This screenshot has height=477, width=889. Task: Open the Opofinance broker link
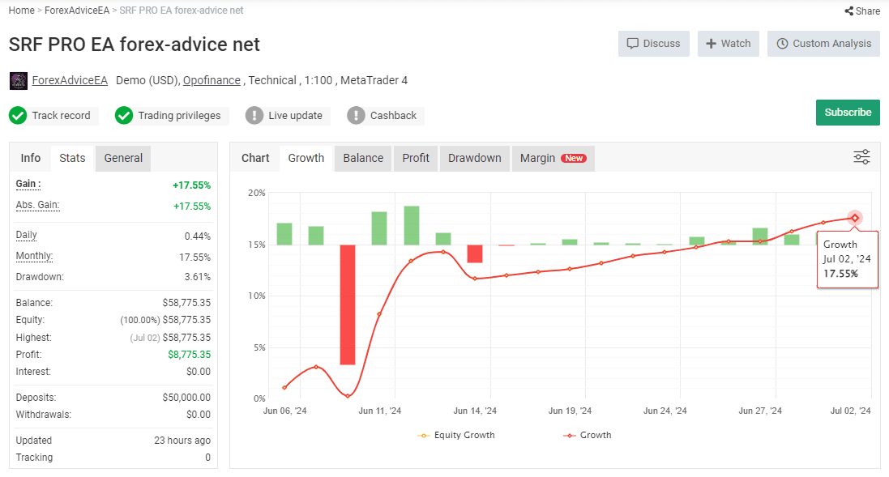[212, 80]
